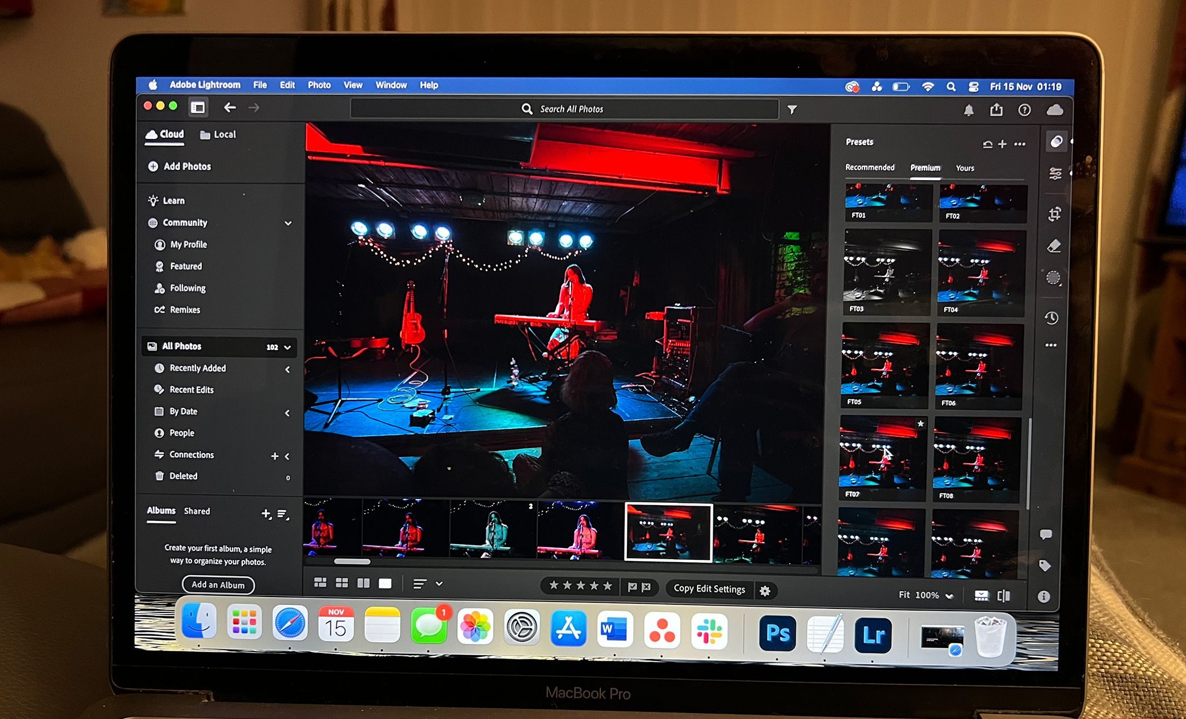Viewport: 1186px width, 719px height.
Task: Open the Keywords tag panel
Action: [x=1045, y=565]
